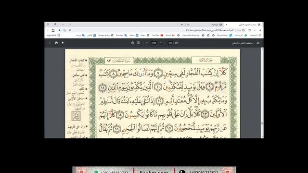Screen dimensions: 308x173
Task: Open the واتساب bookmark
Action: click(241, 35)
